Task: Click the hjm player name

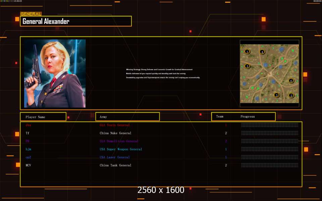Action: 28,149
